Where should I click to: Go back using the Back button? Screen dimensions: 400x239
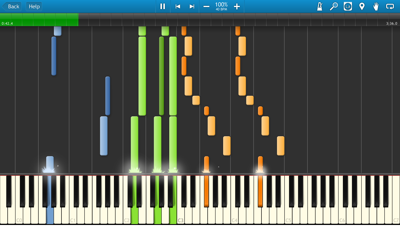coord(12,6)
